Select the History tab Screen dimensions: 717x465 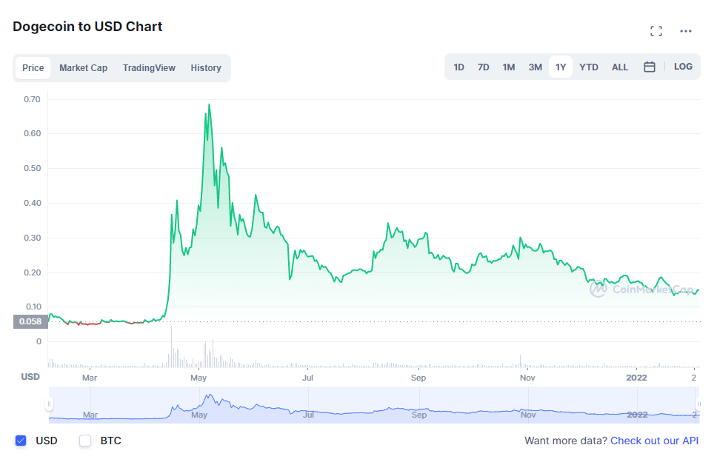point(206,68)
